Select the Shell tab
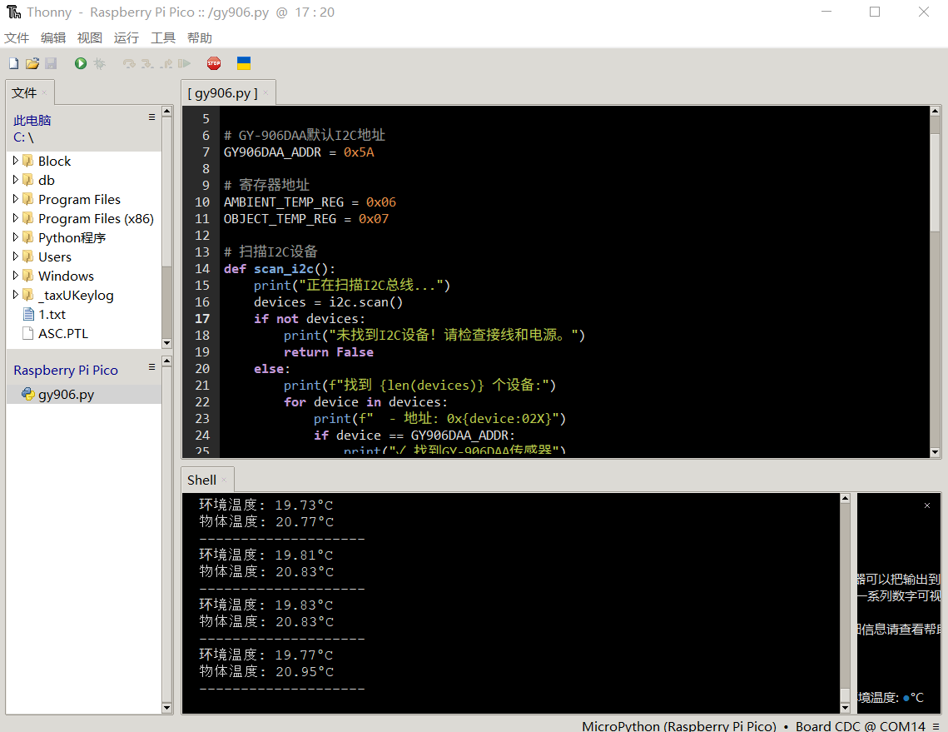The width and height of the screenshot is (948, 732). click(x=201, y=480)
